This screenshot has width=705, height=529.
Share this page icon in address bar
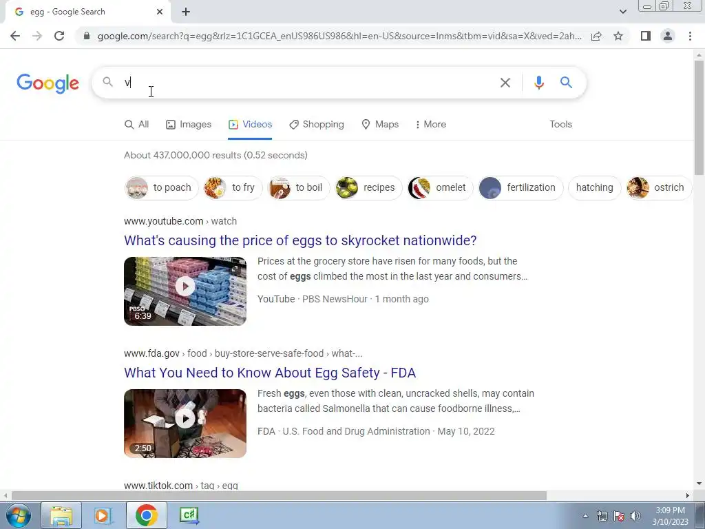pos(596,36)
